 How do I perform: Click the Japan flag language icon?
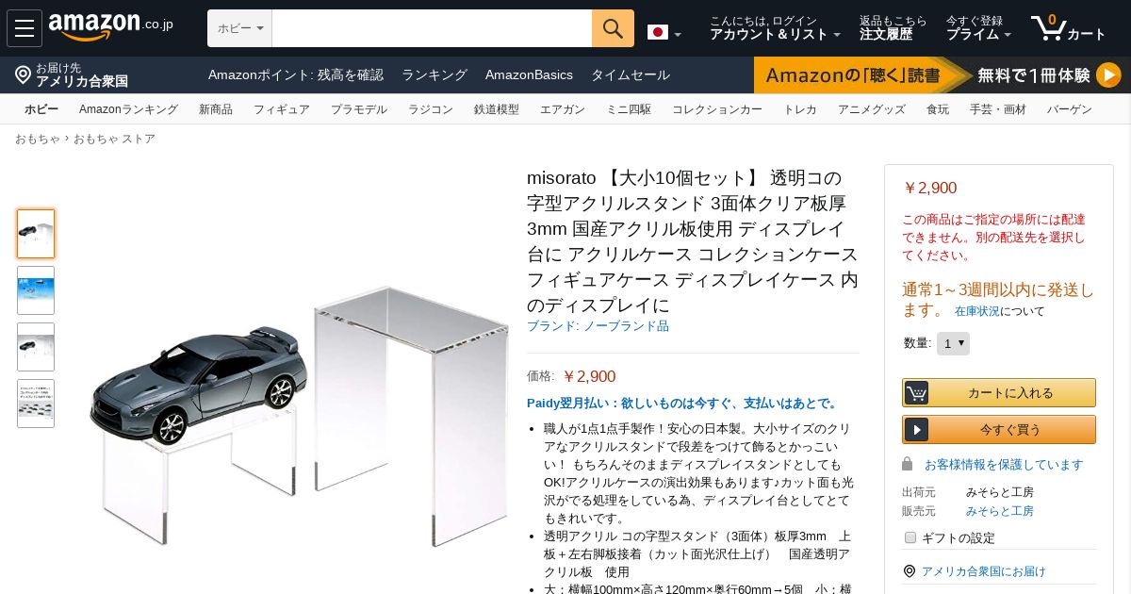pos(658,32)
